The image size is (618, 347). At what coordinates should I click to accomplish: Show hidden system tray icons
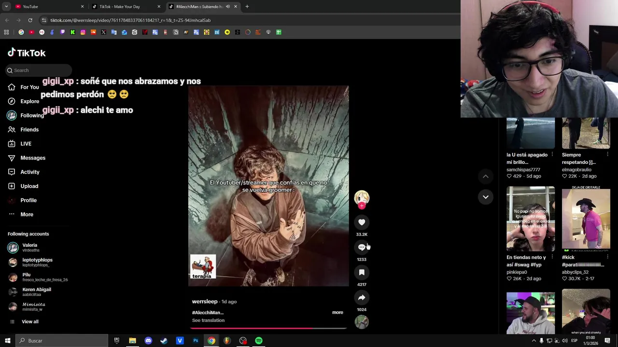click(534, 341)
